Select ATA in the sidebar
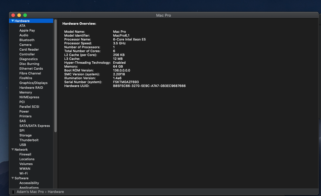 tap(22, 26)
